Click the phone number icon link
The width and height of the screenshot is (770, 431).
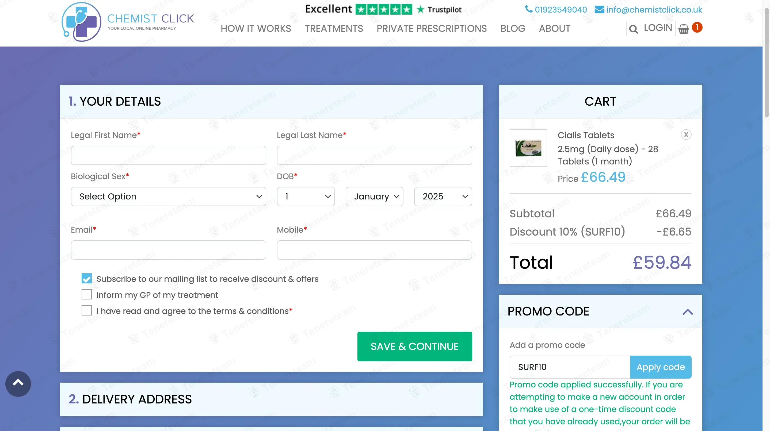point(528,9)
